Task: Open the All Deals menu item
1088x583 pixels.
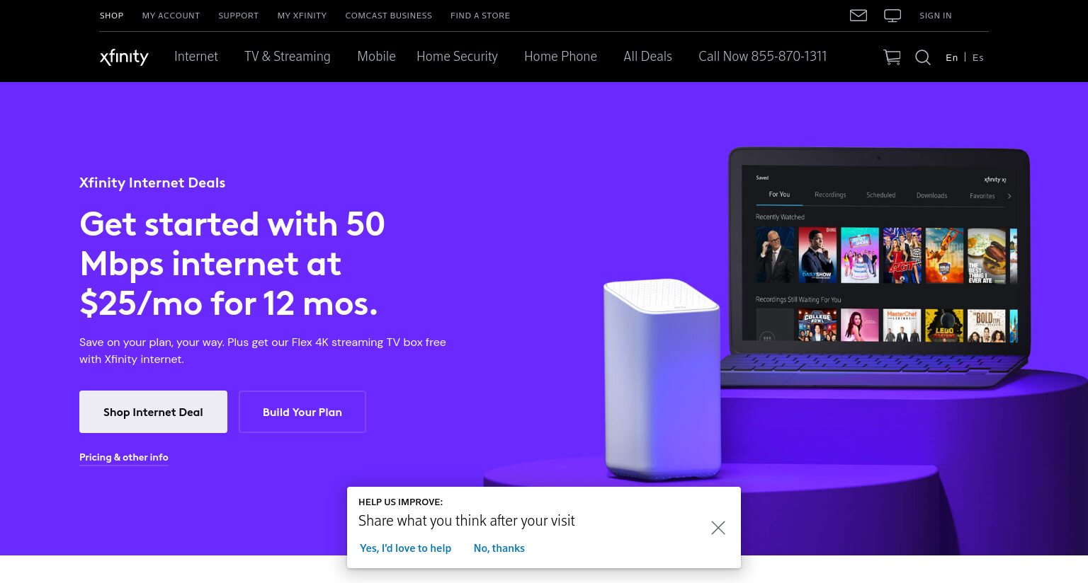Action: pos(647,57)
